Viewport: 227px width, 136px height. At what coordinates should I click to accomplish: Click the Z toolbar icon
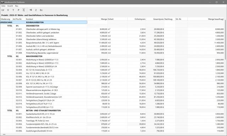pyautogui.click(x=36, y=10)
